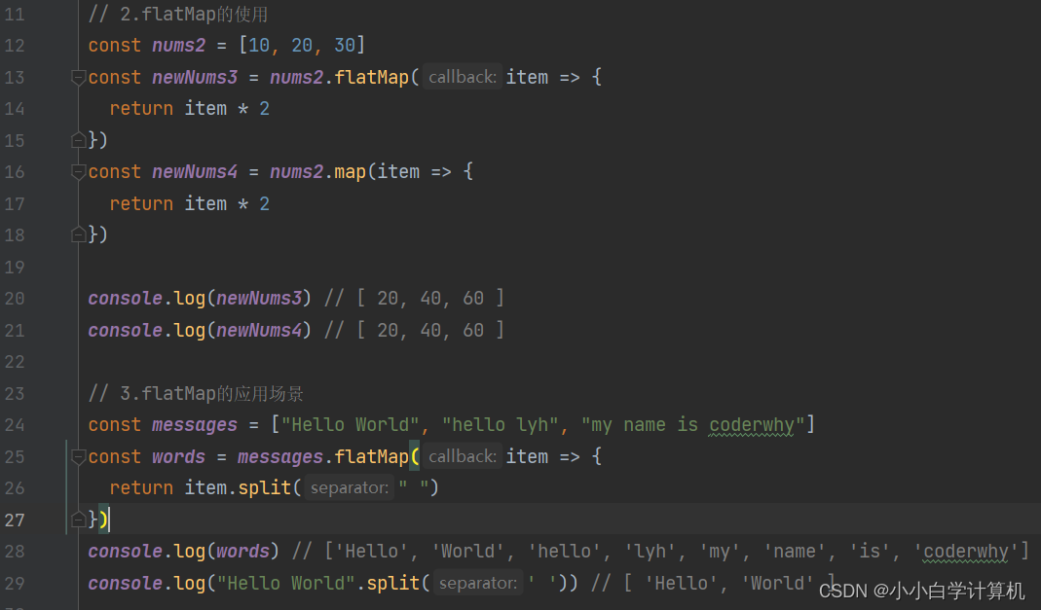Collapse the fold marker on line 13
Image resolution: width=1041 pixels, height=610 pixels.
78,78
